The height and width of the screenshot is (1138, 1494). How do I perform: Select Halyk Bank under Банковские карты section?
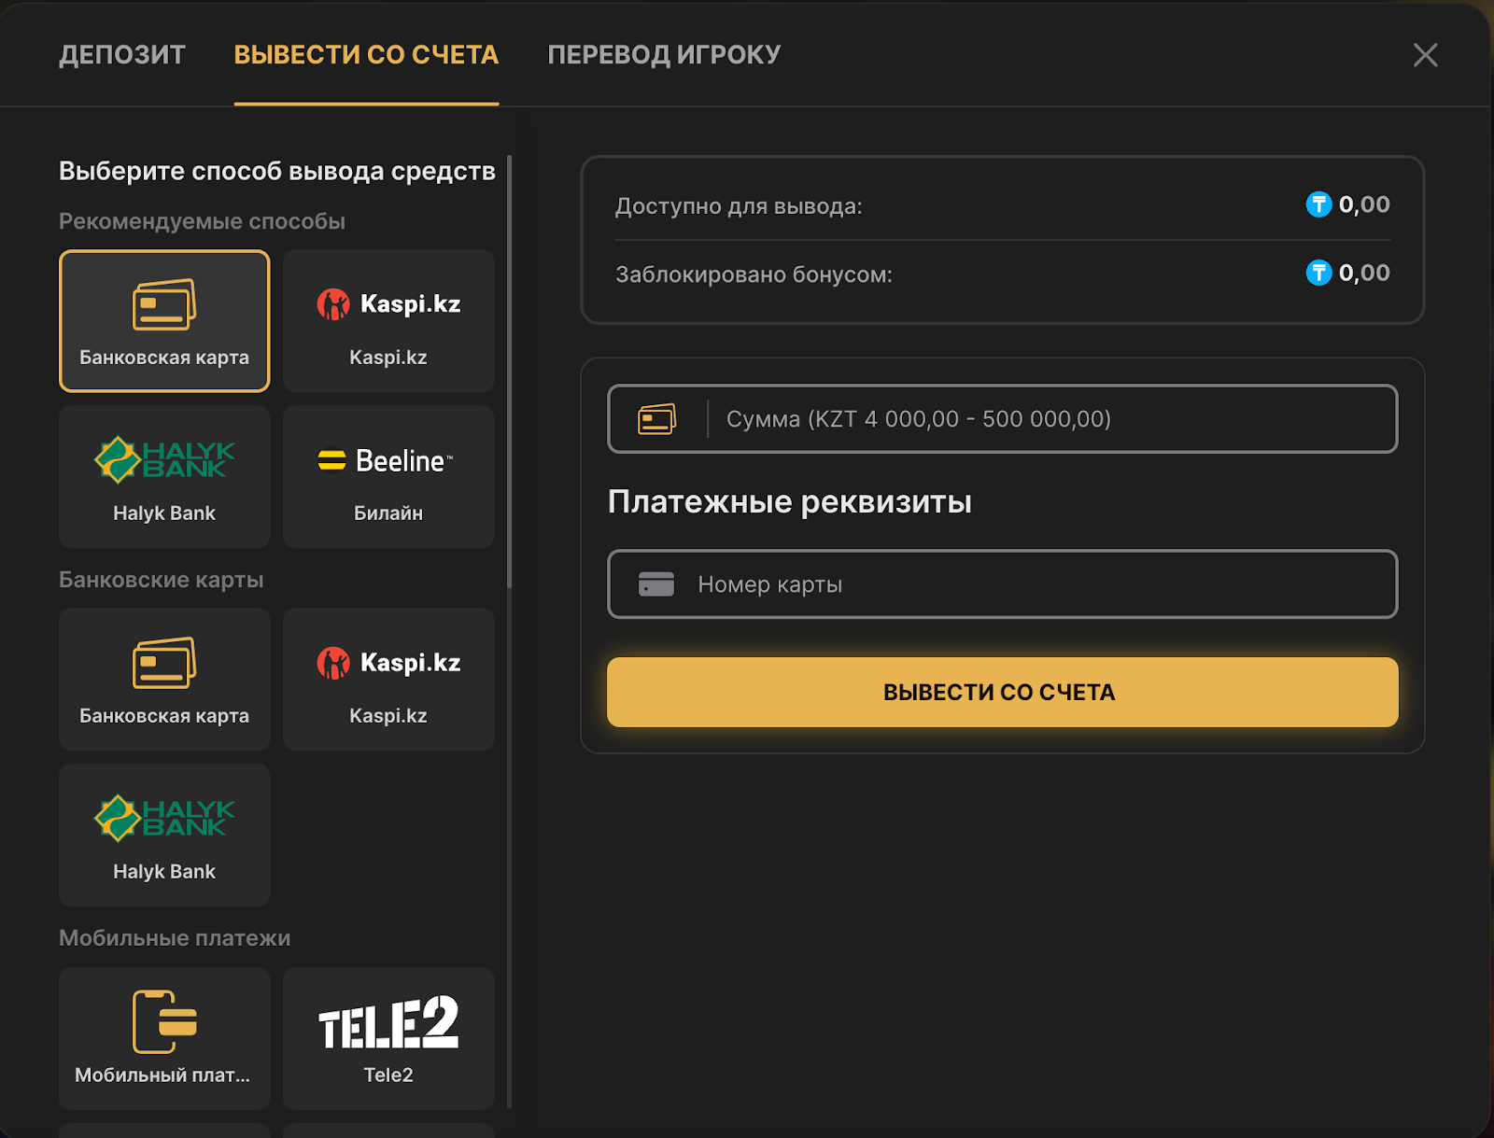point(164,835)
